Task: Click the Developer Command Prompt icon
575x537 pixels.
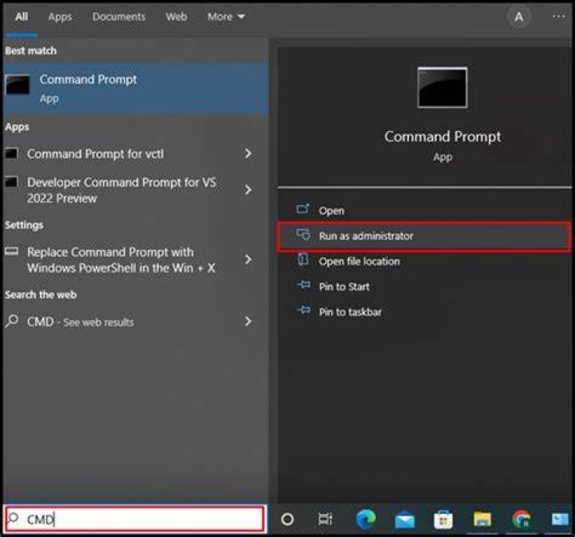Action: pos(11,181)
